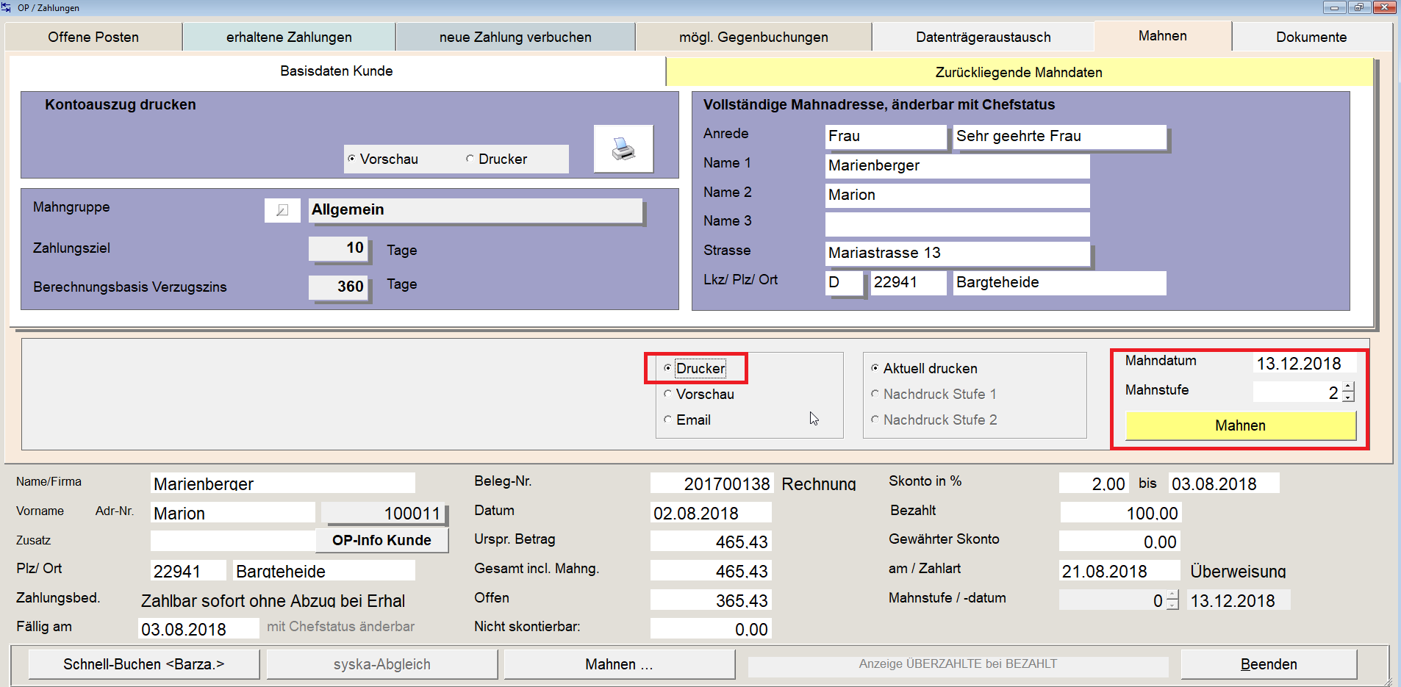Screen dimensions: 1401x687
Task: Increase Mahnstufe with the up spinner
Action: tap(1348, 387)
